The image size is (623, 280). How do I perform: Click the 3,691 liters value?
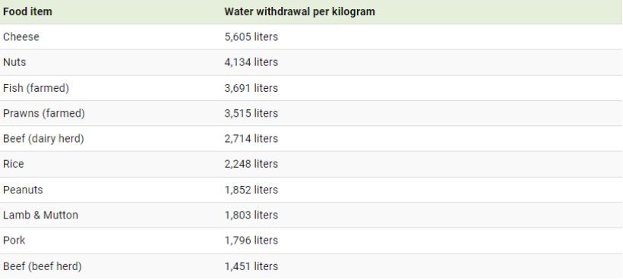coord(251,88)
